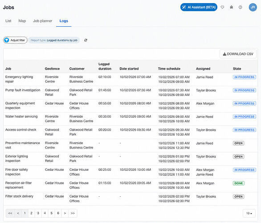Click the Assigned column header

[x=203, y=69]
